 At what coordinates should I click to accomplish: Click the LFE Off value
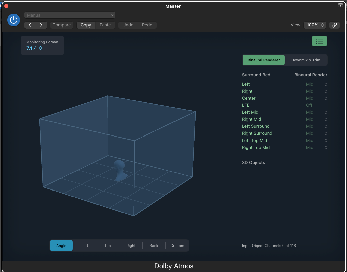click(x=309, y=105)
